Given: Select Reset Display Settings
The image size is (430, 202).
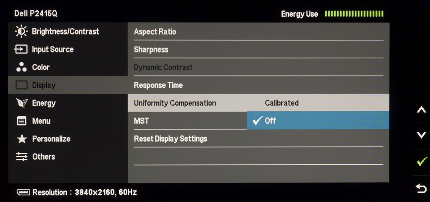Looking at the screenshot, I should [x=170, y=139].
